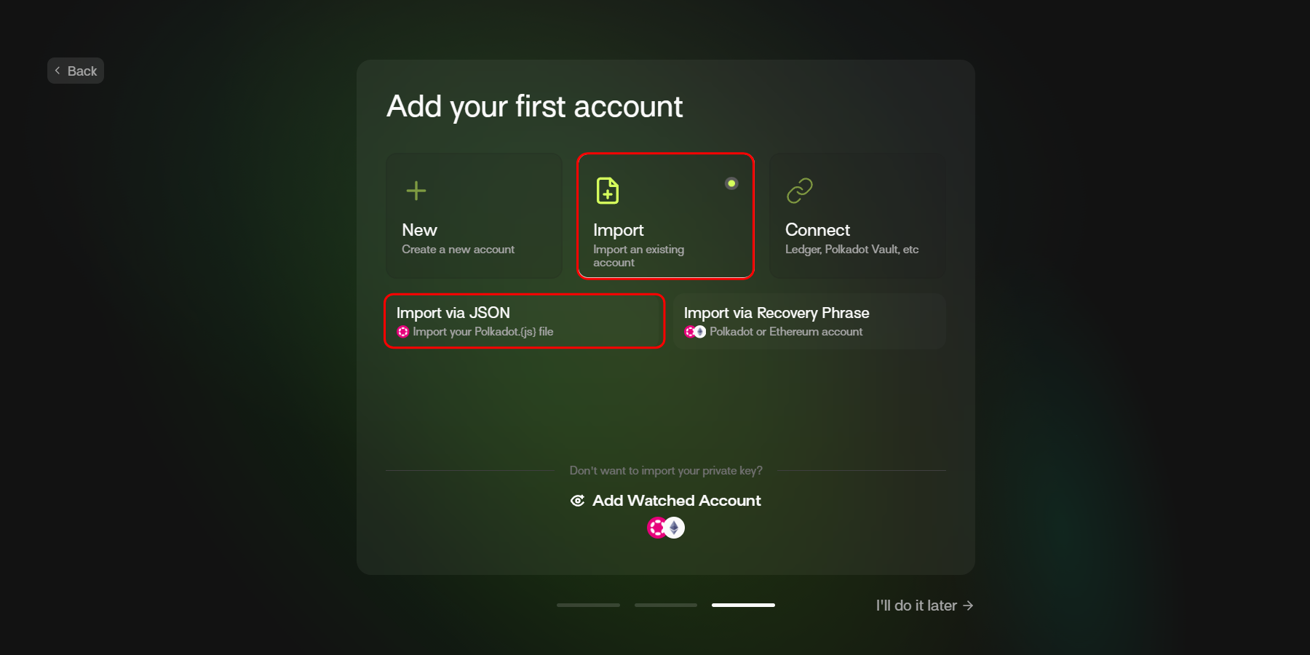The height and width of the screenshot is (655, 1310).
Task: Select the New account option card
Action: click(x=474, y=215)
